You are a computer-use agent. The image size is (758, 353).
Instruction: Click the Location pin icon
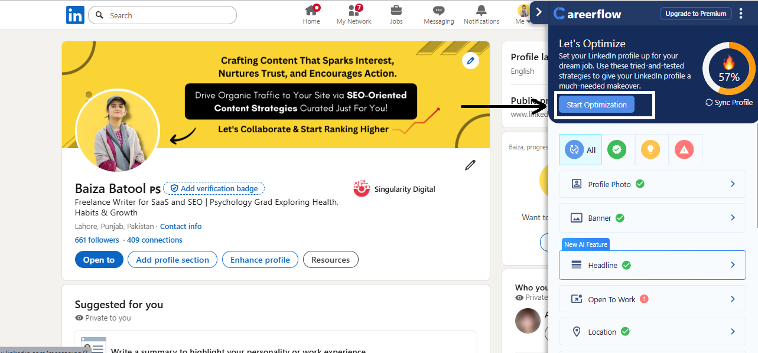tap(577, 332)
